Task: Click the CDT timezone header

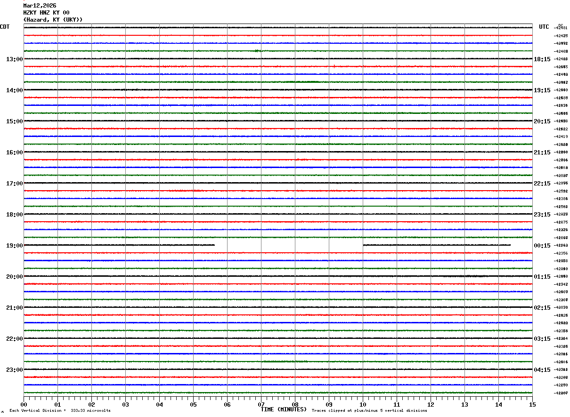Action: coord(5,27)
